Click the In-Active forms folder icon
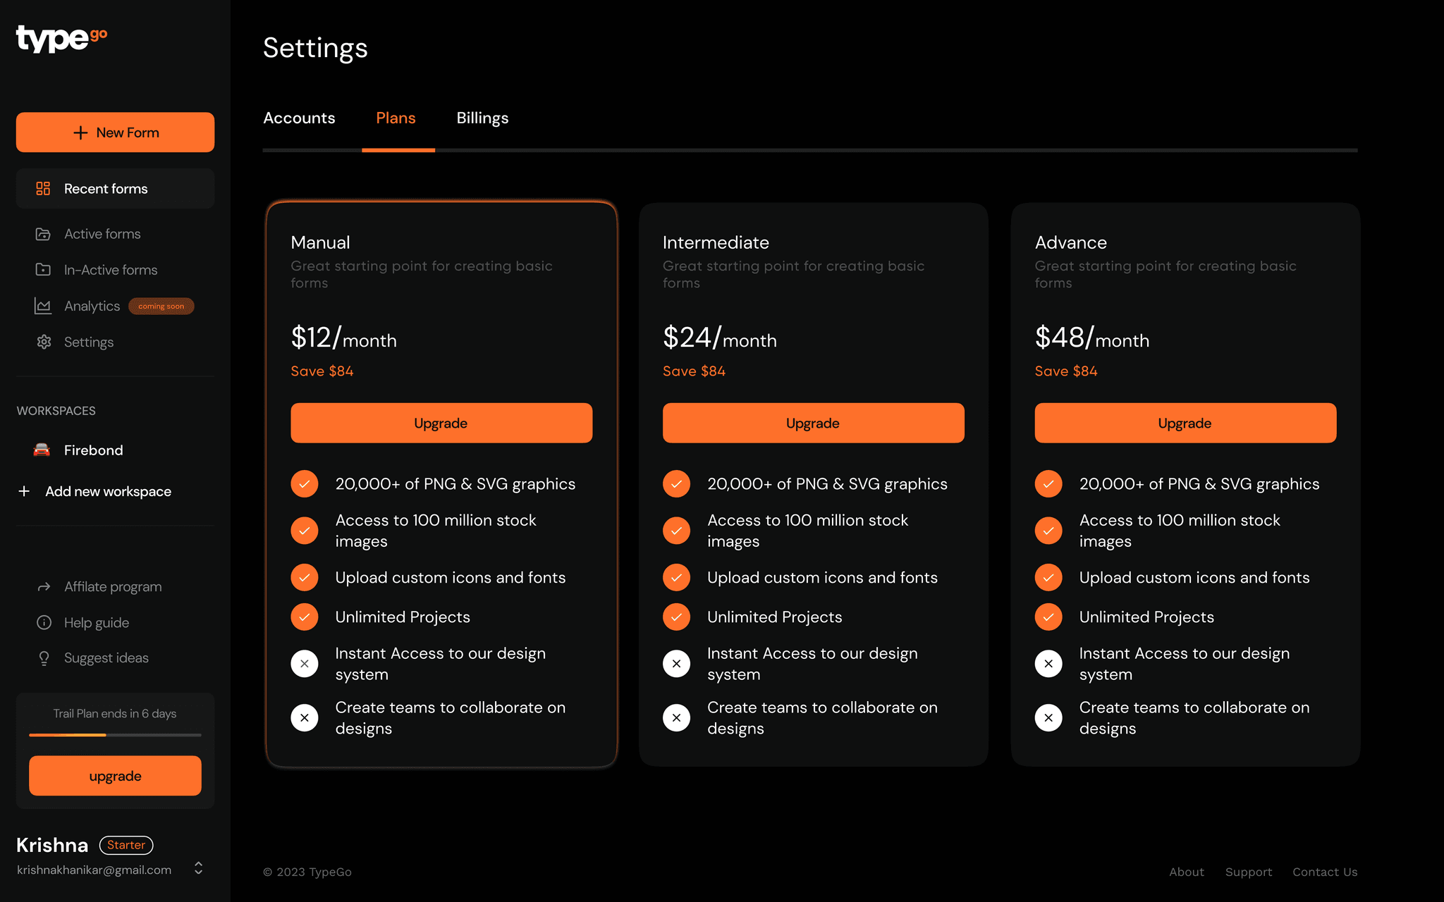Image resolution: width=1444 pixels, height=902 pixels. 43,270
